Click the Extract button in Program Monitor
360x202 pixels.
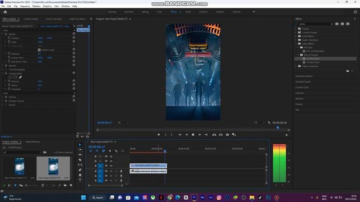(x=220, y=135)
